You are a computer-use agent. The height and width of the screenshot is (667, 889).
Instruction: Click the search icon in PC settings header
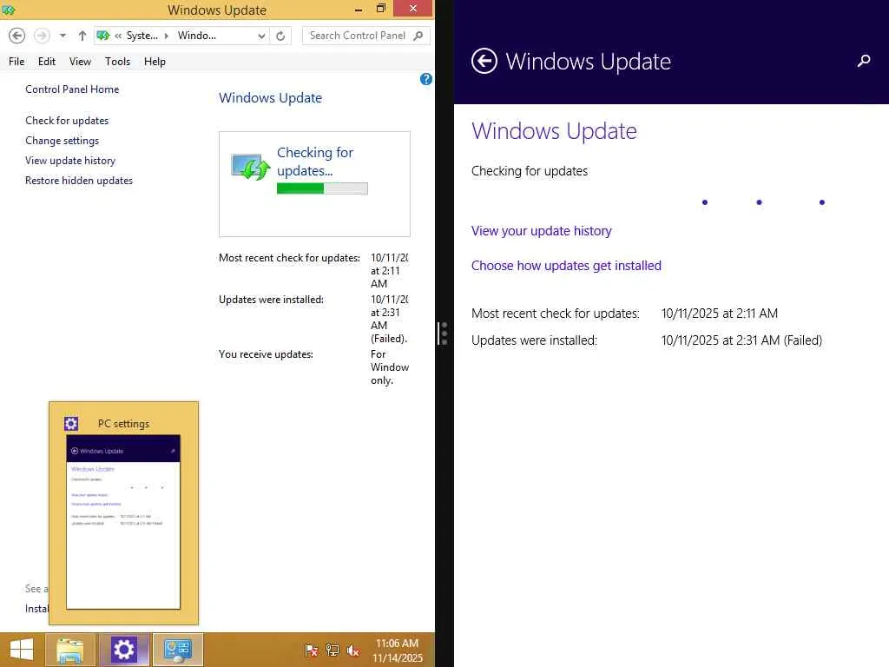click(x=864, y=61)
